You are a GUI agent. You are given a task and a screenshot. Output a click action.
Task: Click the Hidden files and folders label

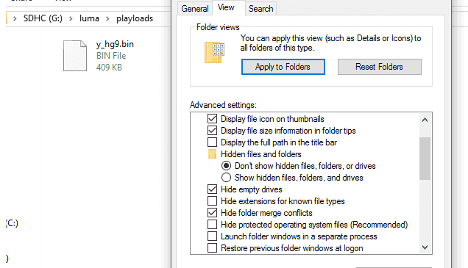click(x=261, y=154)
